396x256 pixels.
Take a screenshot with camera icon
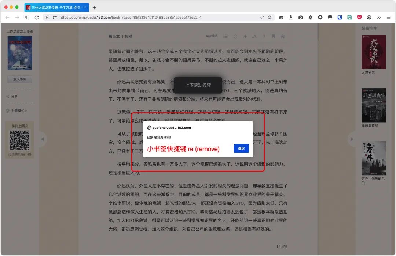click(x=301, y=18)
